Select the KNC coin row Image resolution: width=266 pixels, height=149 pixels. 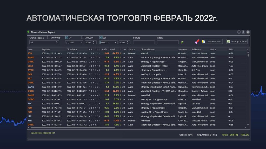pyautogui.click(x=137, y=120)
